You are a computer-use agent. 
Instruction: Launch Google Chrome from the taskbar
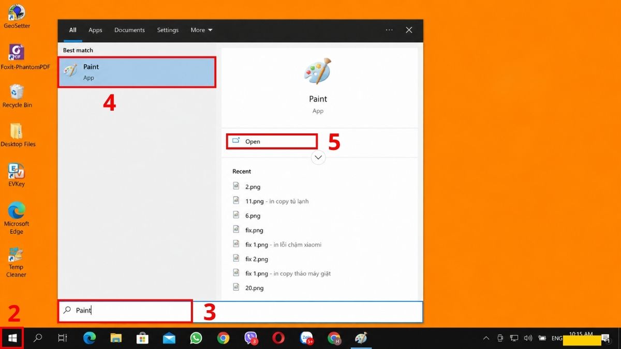point(223,338)
